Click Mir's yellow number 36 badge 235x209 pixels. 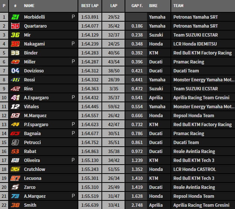(15, 35)
